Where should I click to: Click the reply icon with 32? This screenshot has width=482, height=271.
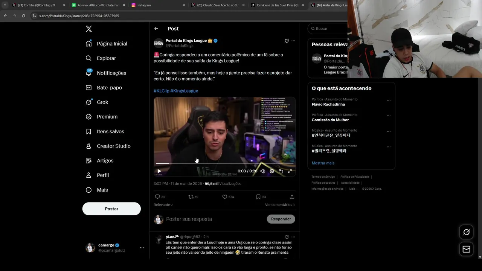(160, 197)
